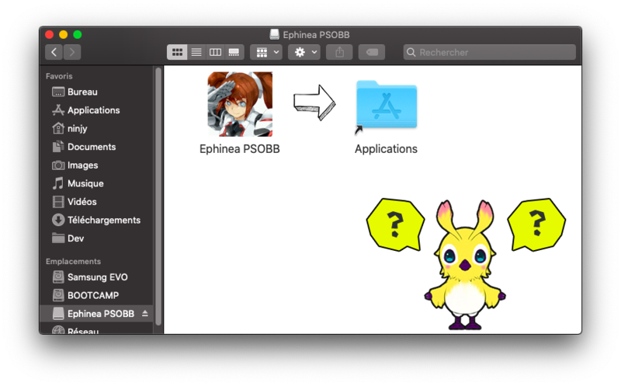Go back with the left chevron button
Screen dimensions: 621x386
[x=54, y=52]
